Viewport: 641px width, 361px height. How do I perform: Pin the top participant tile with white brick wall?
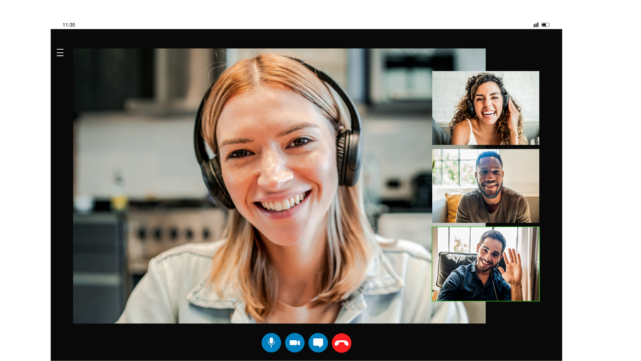click(485, 108)
